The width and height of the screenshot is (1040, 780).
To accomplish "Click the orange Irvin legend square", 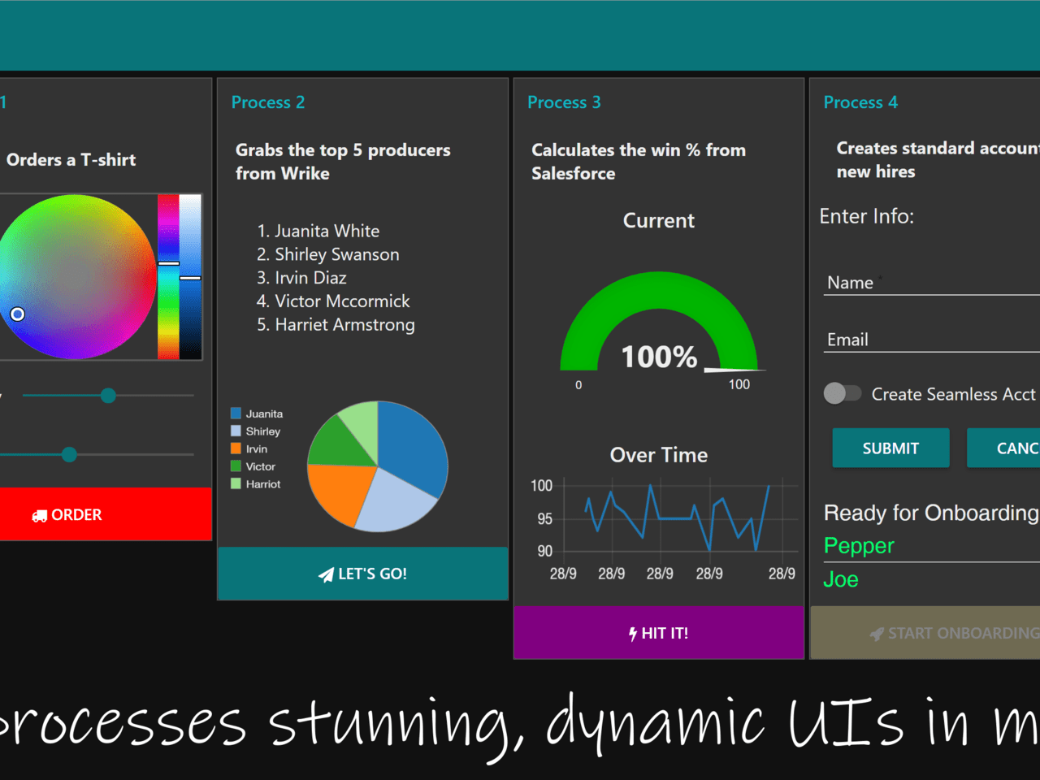I will pos(236,448).
